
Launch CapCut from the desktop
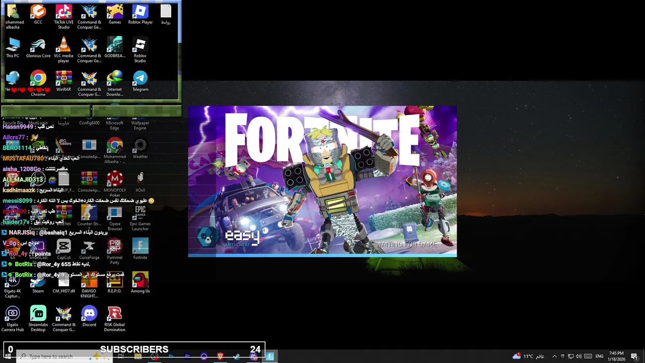pyautogui.click(x=63, y=250)
